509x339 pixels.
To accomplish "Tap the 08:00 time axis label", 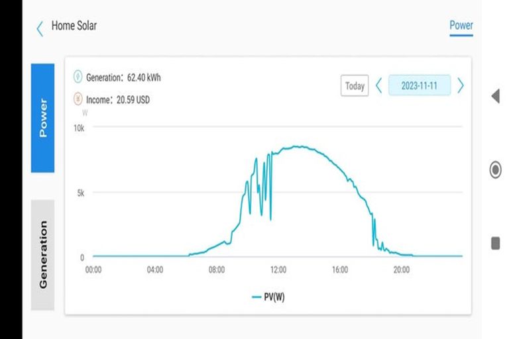I will point(217,270).
